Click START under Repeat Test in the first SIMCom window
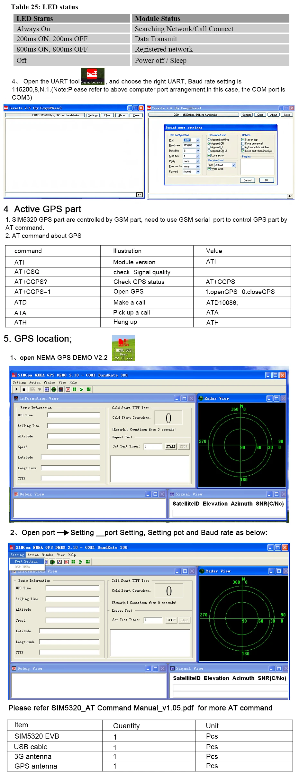Viewport: 299px width, 776px height. pyautogui.click(x=171, y=447)
